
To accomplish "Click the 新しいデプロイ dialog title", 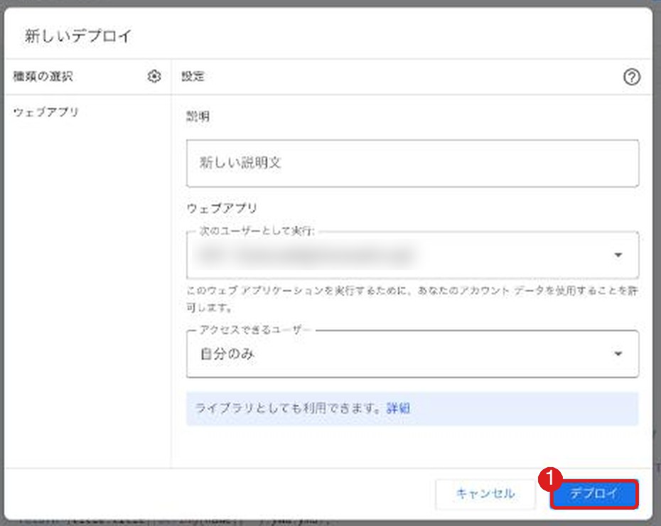I will click(x=78, y=36).
